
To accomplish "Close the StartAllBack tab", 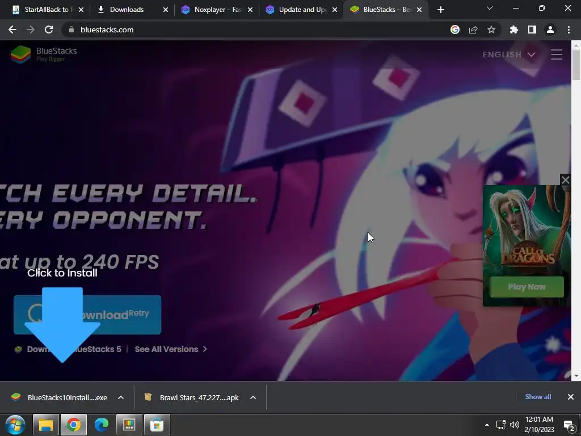I will coord(81,10).
